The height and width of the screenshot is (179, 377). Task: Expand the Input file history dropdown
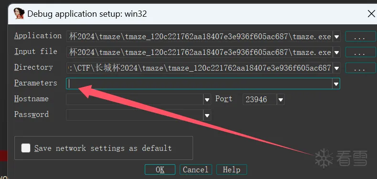pos(336,52)
